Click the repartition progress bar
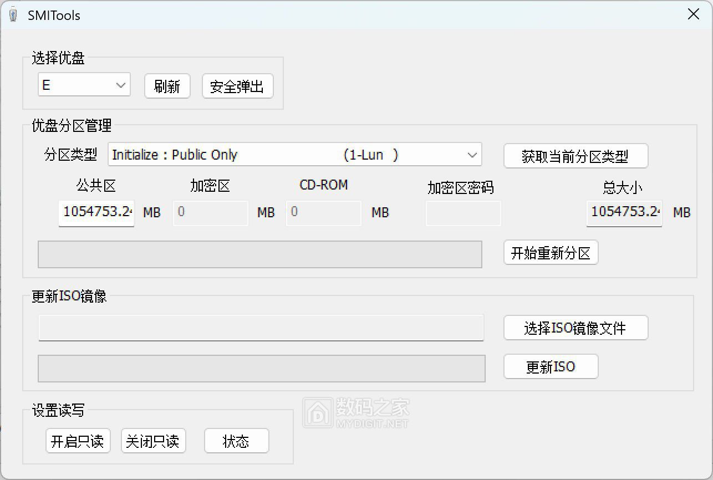 pyautogui.click(x=259, y=254)
